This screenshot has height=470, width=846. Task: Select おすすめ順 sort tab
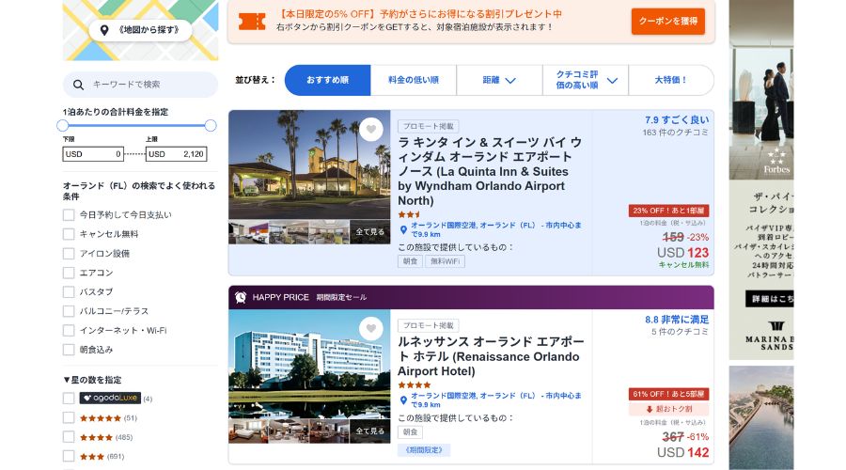(x=327, y=80)
